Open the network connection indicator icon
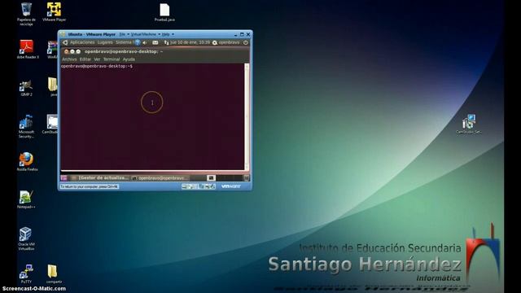Viewport: 521px width, 293px height. [x=166, y=42]
